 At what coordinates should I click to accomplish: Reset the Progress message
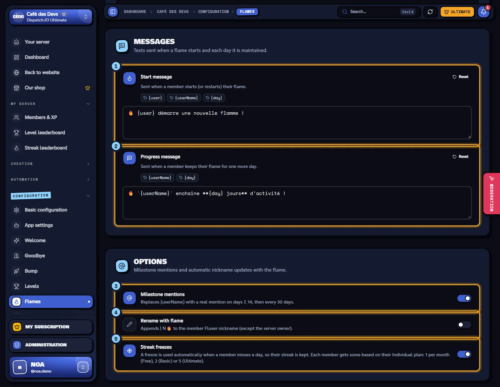coord(460,156)
